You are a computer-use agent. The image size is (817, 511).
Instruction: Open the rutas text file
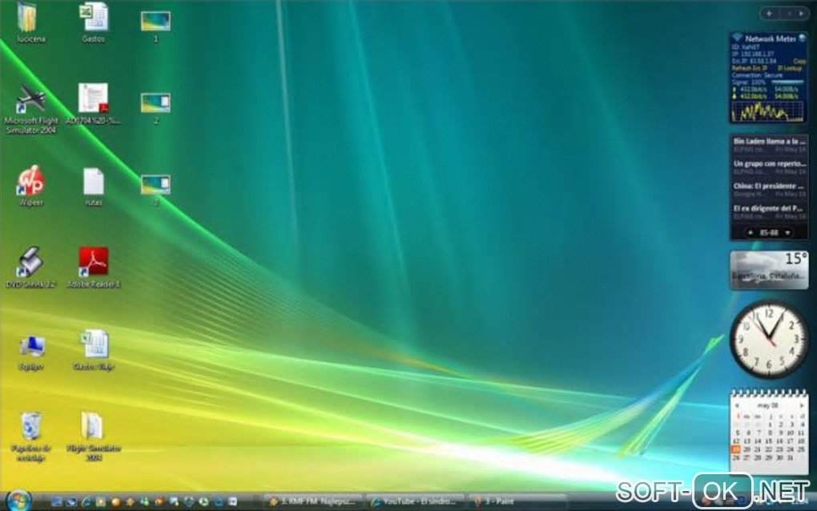93,186
